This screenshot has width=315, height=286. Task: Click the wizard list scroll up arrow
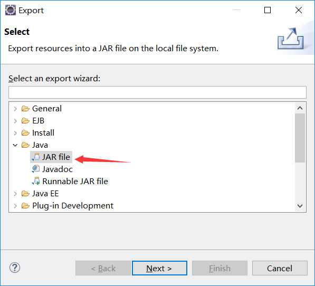(x=300, y=108)
